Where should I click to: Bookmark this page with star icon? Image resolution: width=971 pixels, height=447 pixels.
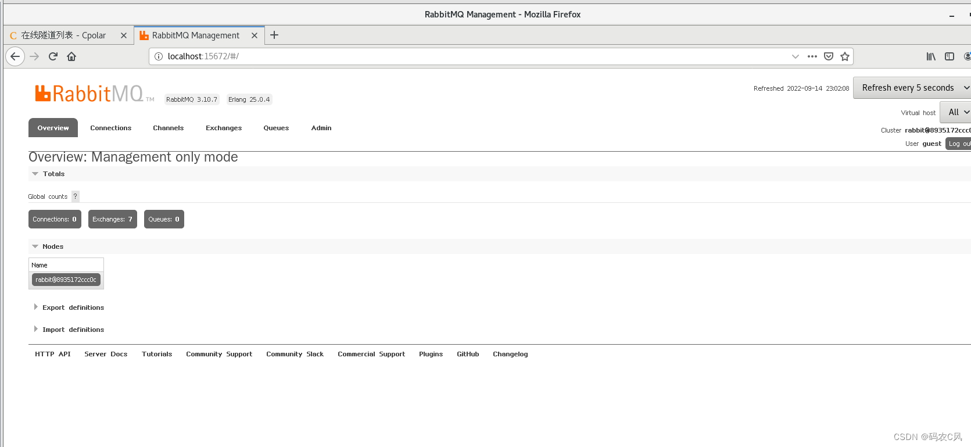pos(845,56)
